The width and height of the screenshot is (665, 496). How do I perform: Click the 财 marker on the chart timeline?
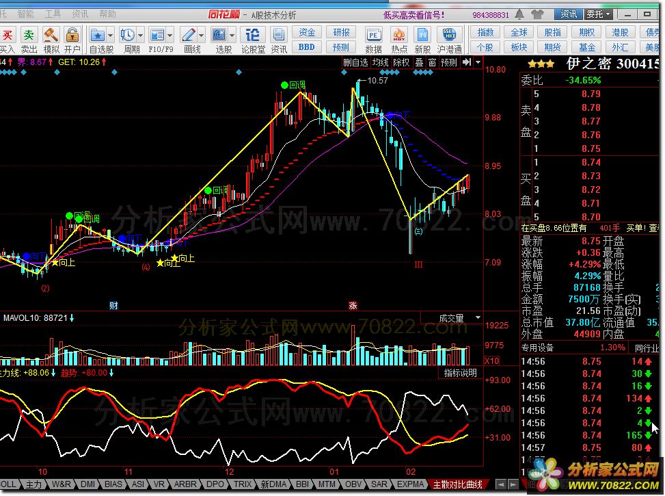(113, 305)
